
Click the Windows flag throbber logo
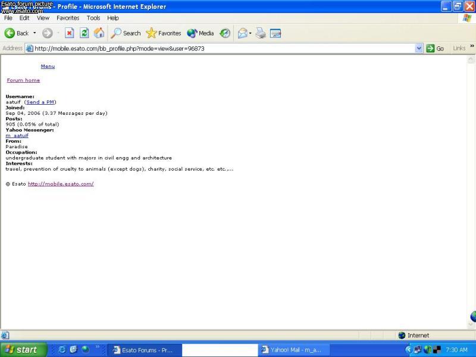467,18
